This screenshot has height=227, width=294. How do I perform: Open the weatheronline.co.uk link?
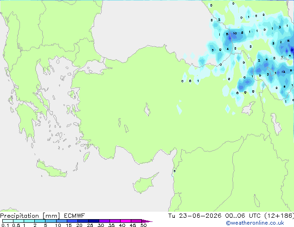click(255, 223)
